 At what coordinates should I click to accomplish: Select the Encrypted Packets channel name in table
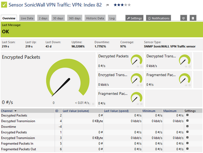(14, 132)
